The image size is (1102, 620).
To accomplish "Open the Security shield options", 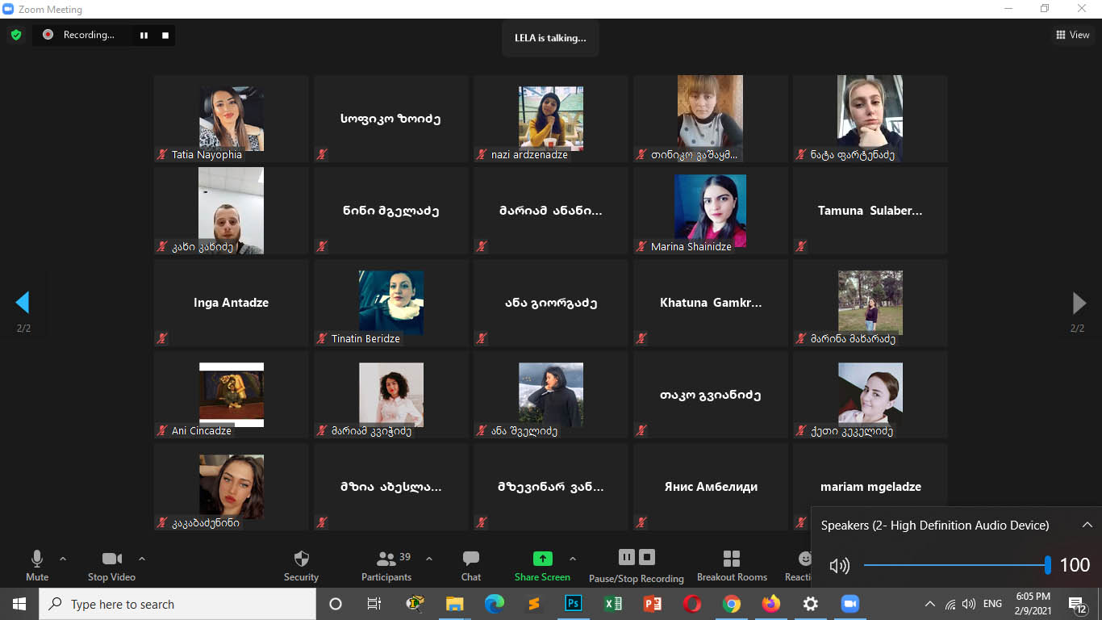I will [301, 565].
